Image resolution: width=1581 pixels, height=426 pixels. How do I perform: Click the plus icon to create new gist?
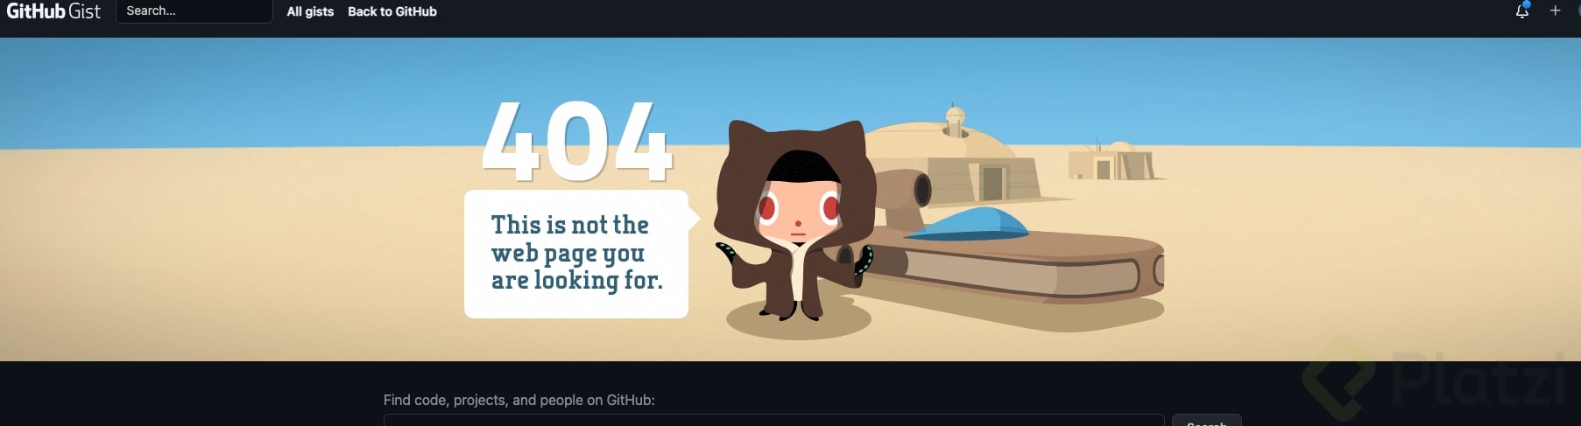(x=1555, y=11)
